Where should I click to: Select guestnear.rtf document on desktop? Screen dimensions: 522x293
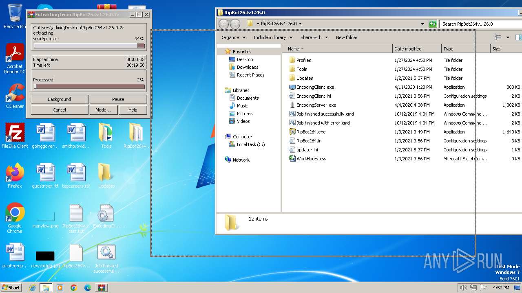tap(45, 176)
